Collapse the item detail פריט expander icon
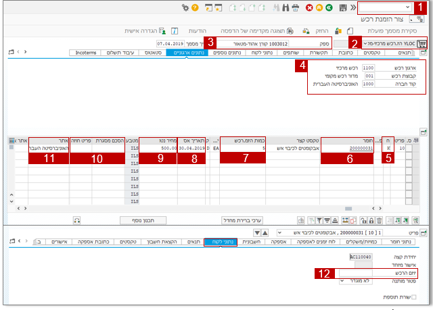Screen dimensions: 433x310 click(423, 233)
